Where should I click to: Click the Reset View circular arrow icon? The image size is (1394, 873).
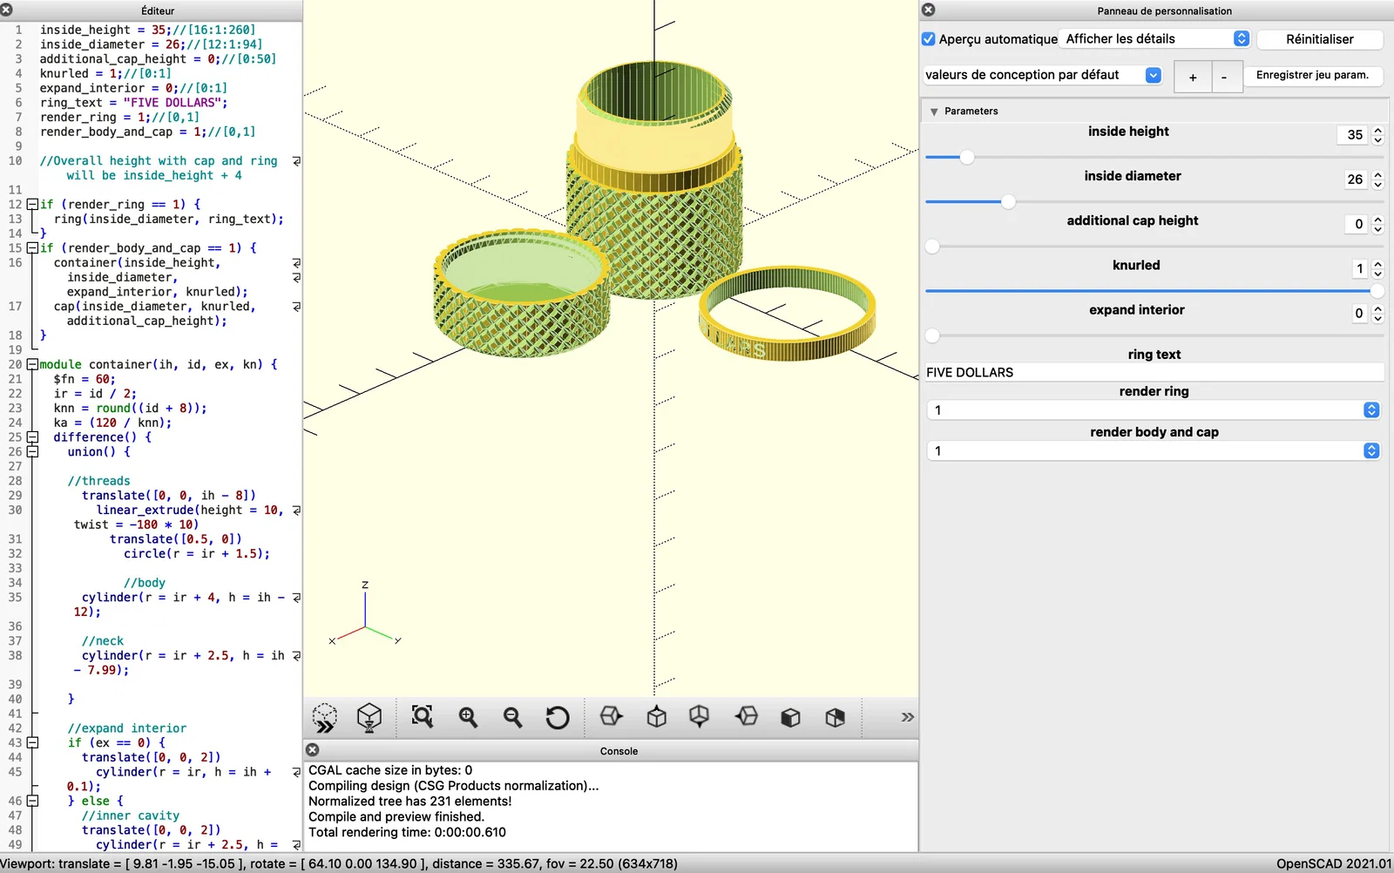coord(558,717)
